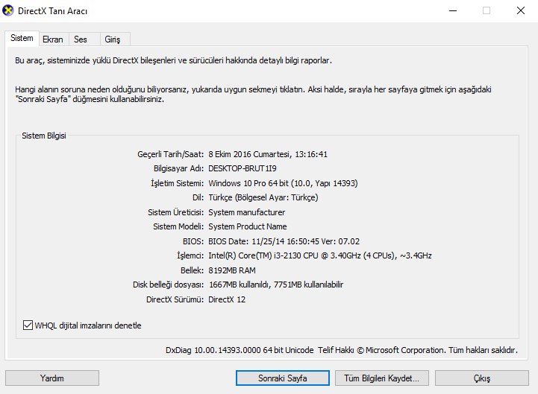This screenshot has height=394, width=538.
Task: Click the Bellek label
Action: [192, 270]
